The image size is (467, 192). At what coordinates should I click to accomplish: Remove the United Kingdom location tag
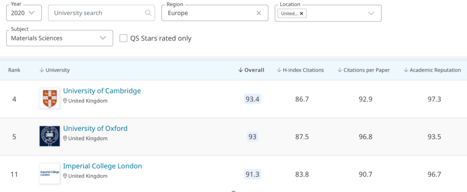(x=301, y=13)
